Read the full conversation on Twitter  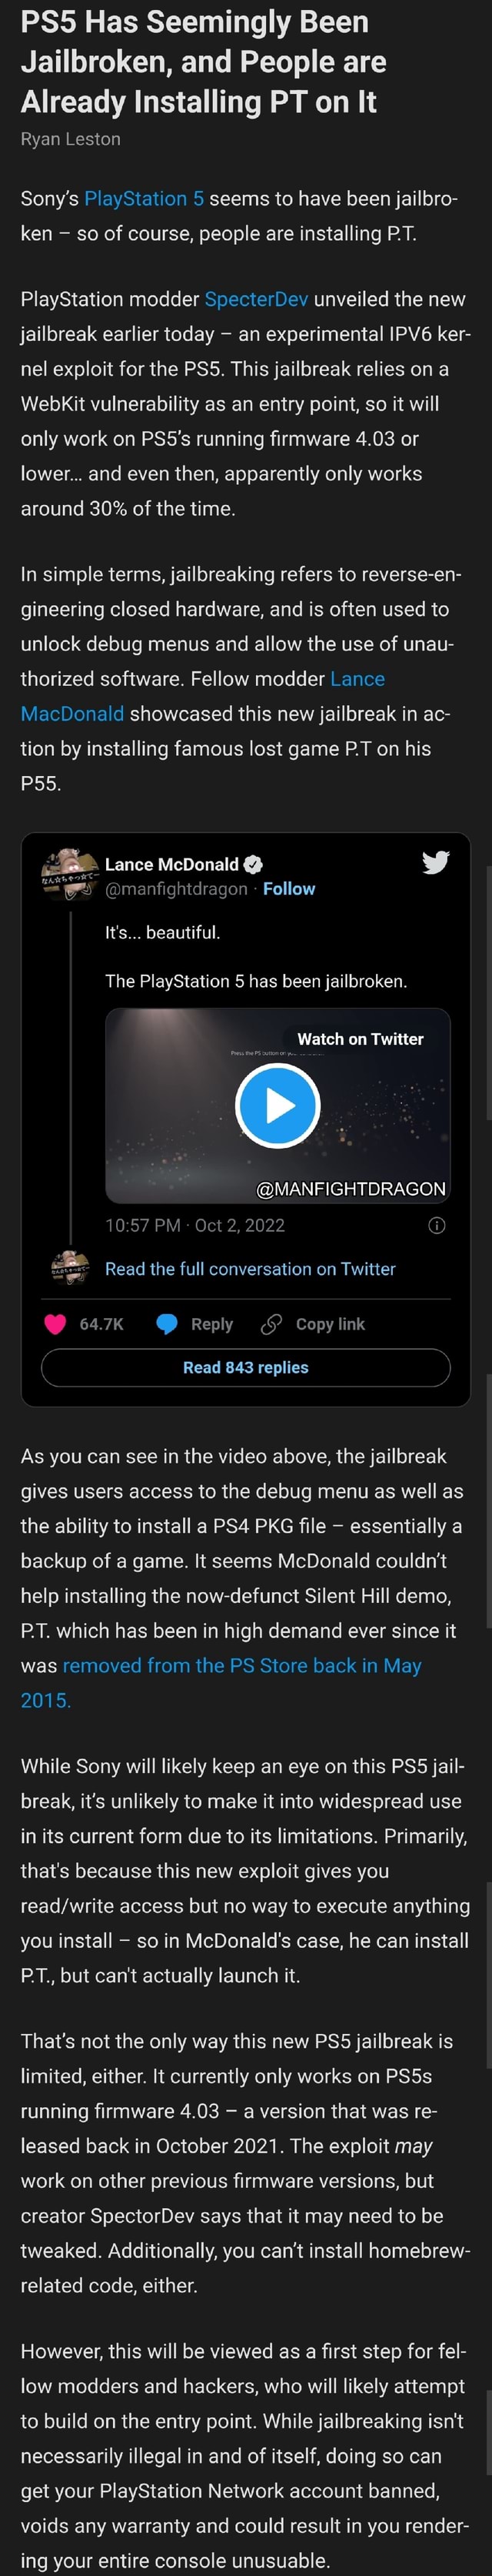(x=248, y=1268)
